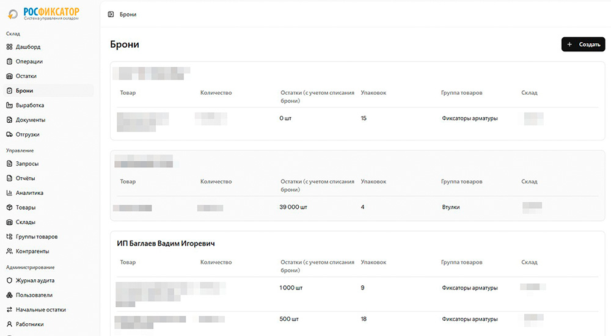Screen dimensions: 611x336
Task: Click packaging count 4 in Втулки row
Action: [x=362, y=207]
